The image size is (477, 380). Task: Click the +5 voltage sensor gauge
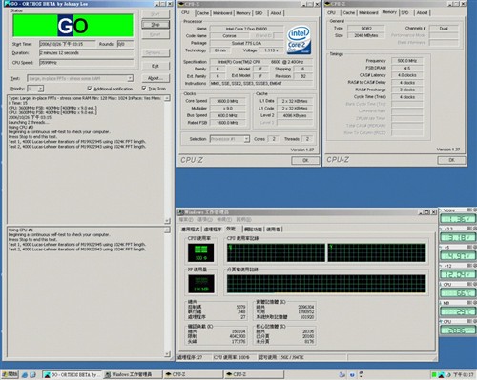[x=457, y=255]
